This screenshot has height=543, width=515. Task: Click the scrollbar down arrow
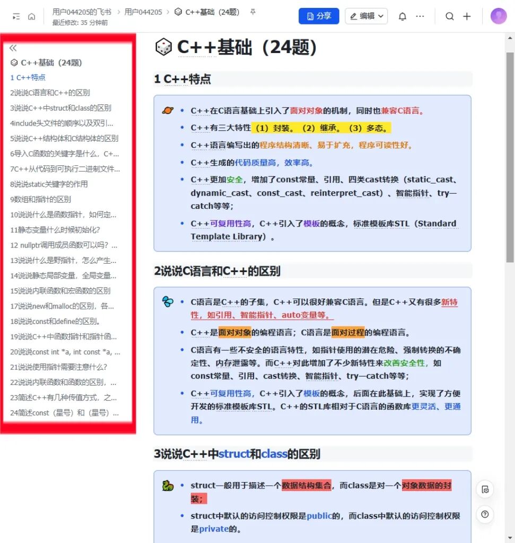pyautogui.click(x=510, y=538)
